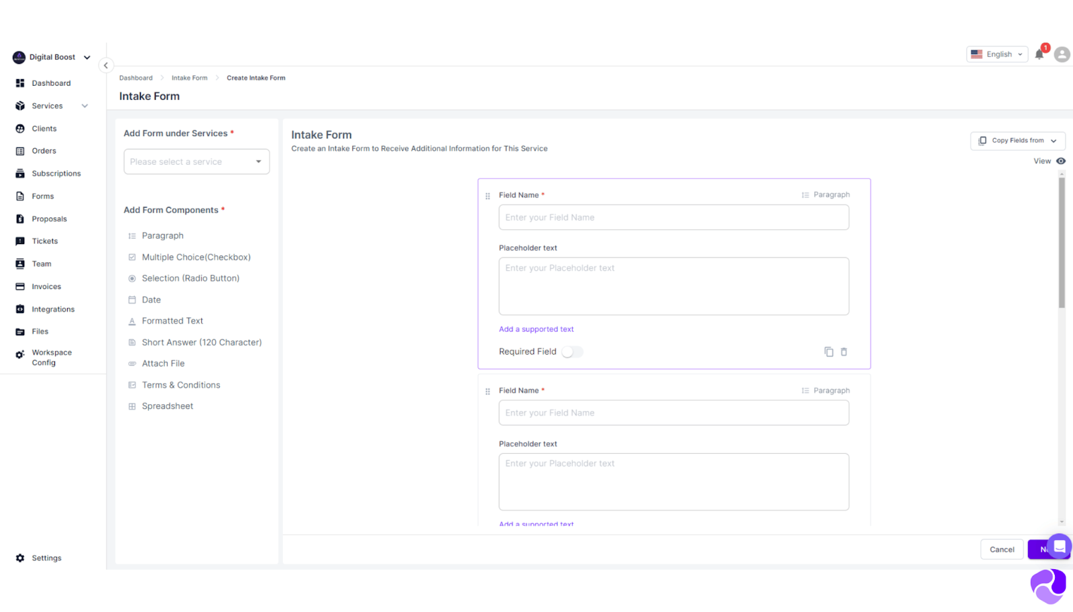1073x612 pixels.
Task: Add an Attach File component
Action: pos(163,363)
